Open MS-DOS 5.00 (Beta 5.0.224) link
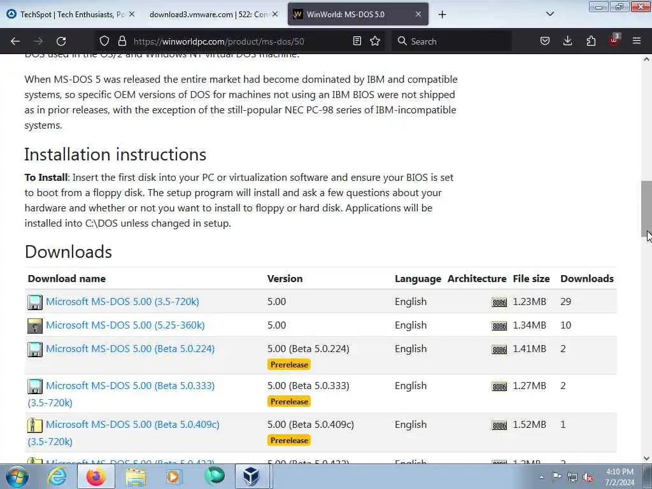Viewport: 652px width, 489px height. click(x=130, y=349)
